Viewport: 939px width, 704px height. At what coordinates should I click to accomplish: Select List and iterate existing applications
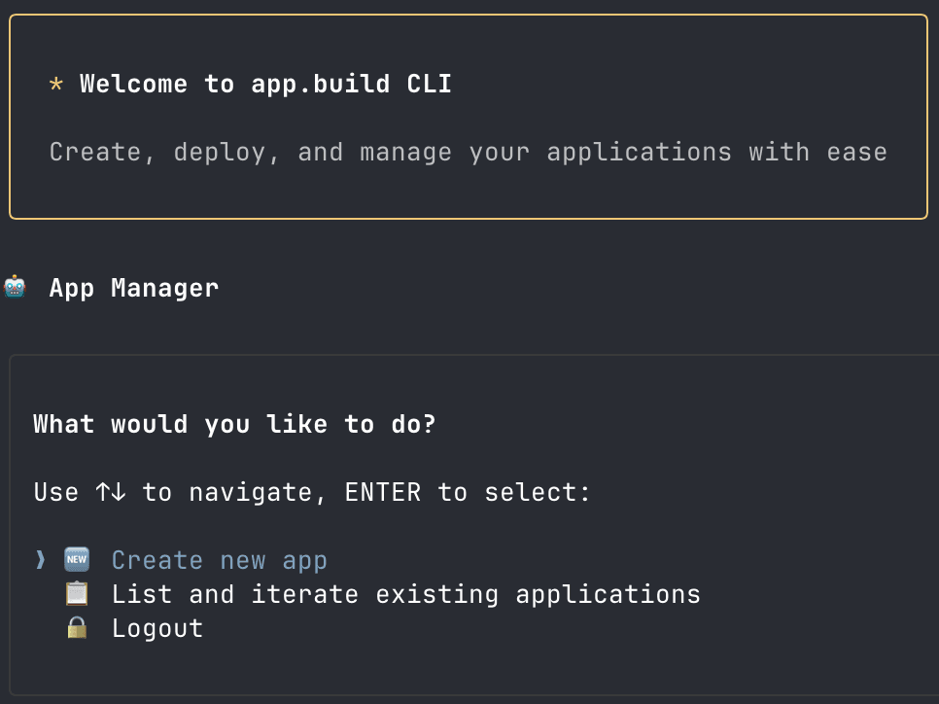tap(406, 593)
